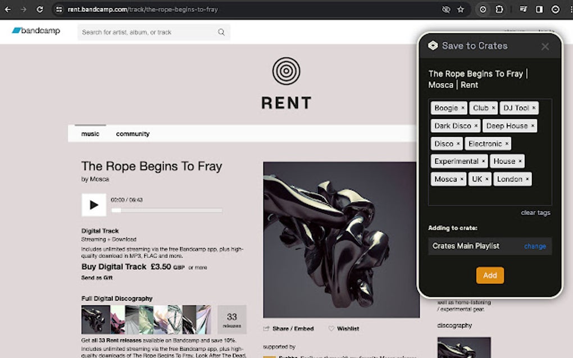Click the clear tags link
Viewport: 573px width, 358px height.
(x=535, y=213)
